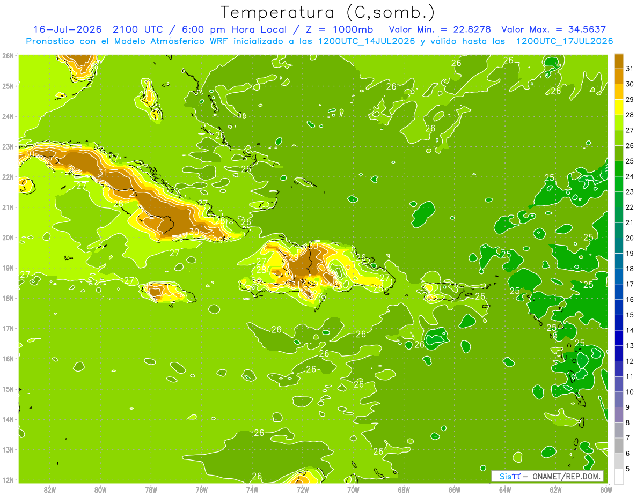This screenshot has height=497, width=644.
Task: Click the 60W longitude axis label
Action: [606, 489]
